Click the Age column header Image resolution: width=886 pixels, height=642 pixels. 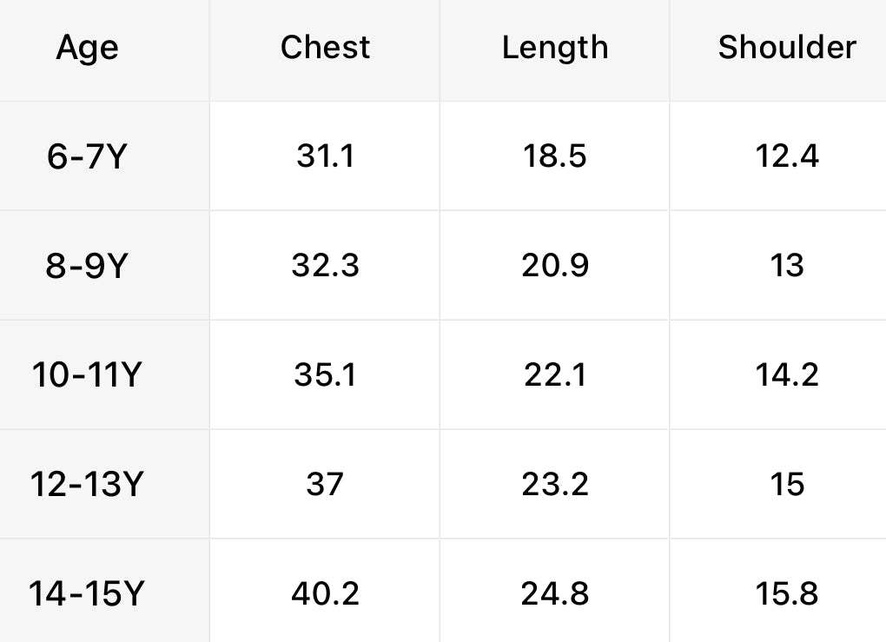coord(87,49)
